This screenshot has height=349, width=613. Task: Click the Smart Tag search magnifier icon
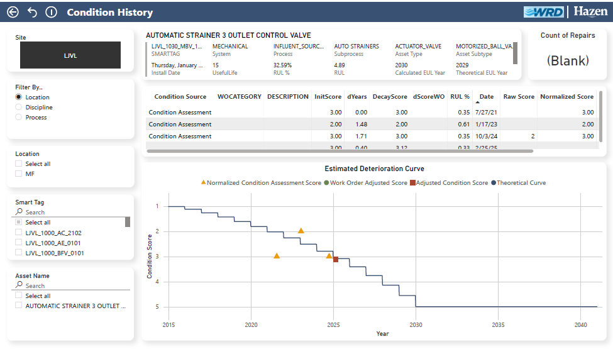pyautogui.click(x=19, y=212)
